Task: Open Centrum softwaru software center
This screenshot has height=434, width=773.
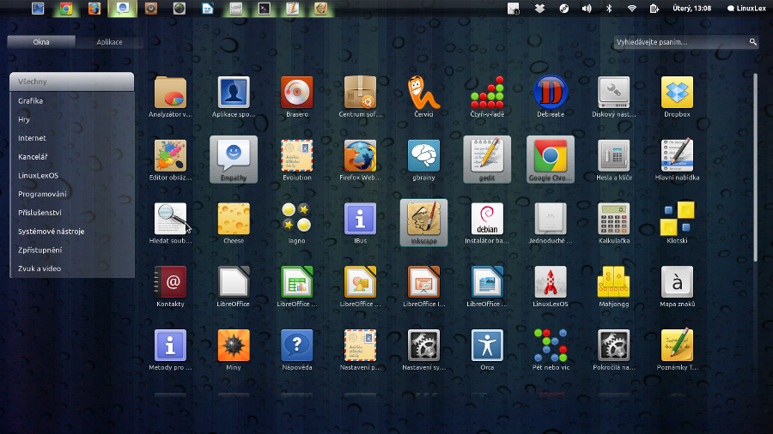Action: 361,96
